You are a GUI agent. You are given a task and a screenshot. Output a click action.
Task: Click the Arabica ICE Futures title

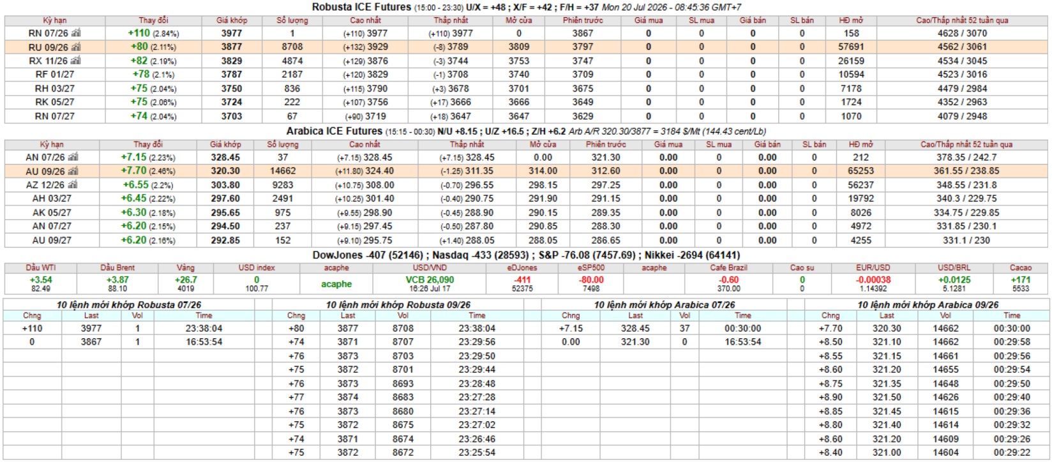(x=334, y=131)
